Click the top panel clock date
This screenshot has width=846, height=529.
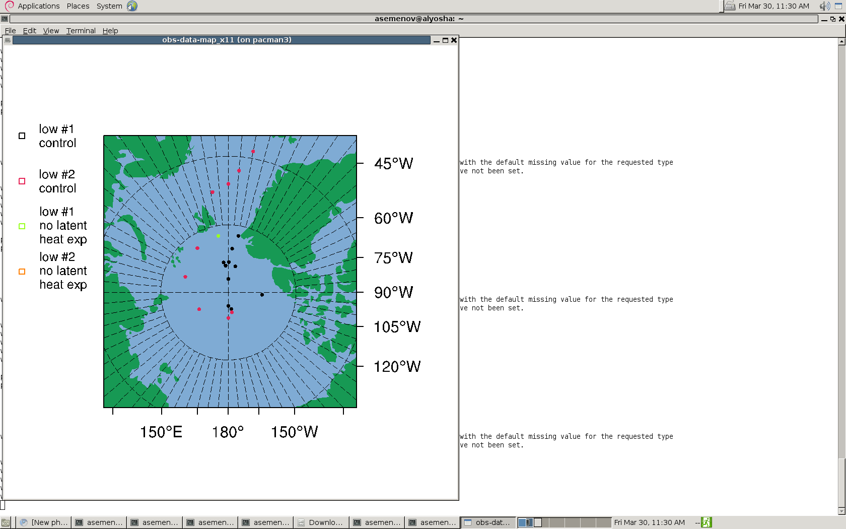773,6
